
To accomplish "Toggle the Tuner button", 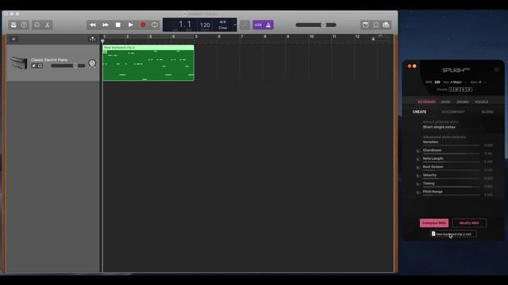I will (245, 25).
